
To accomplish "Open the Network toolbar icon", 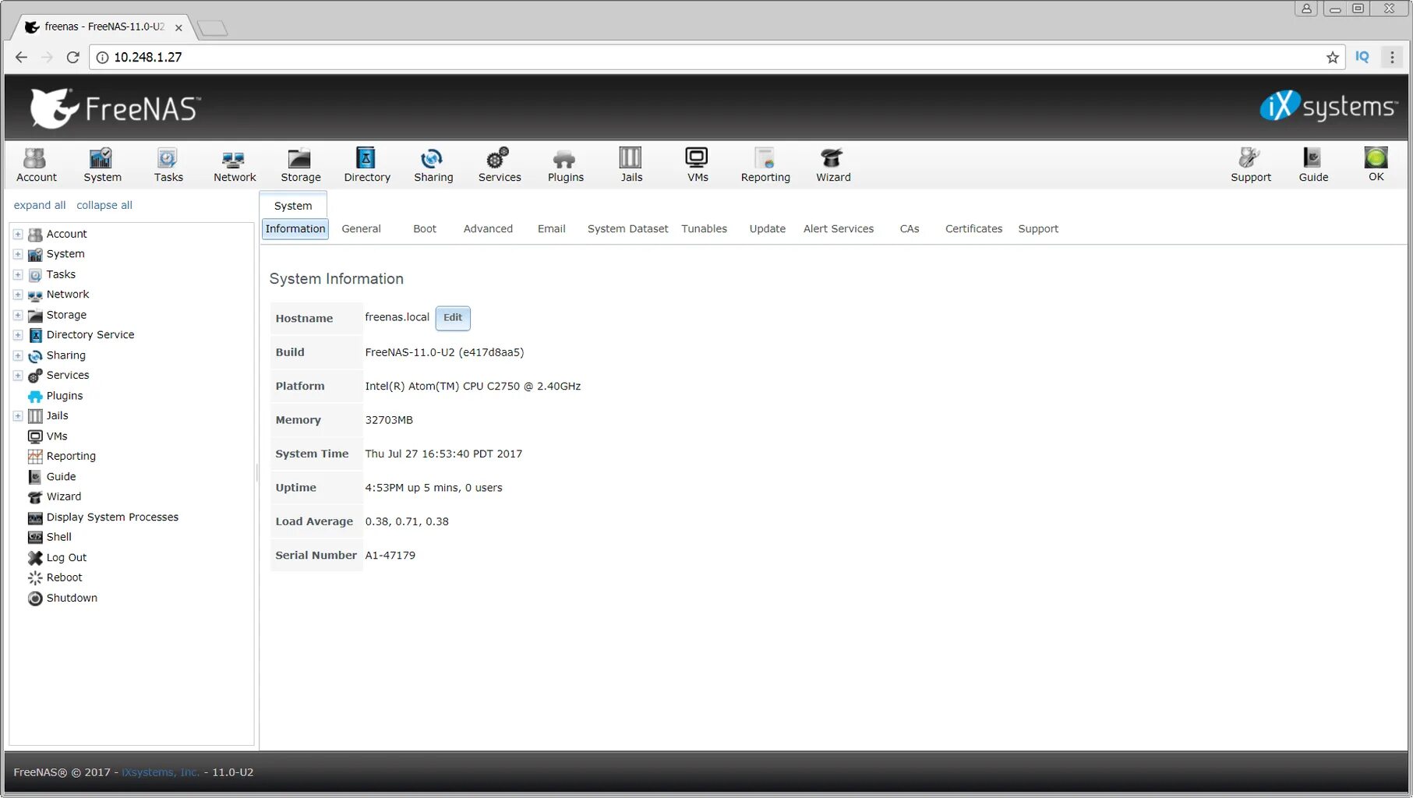I will pyautogui.click(x=235, y=164).
